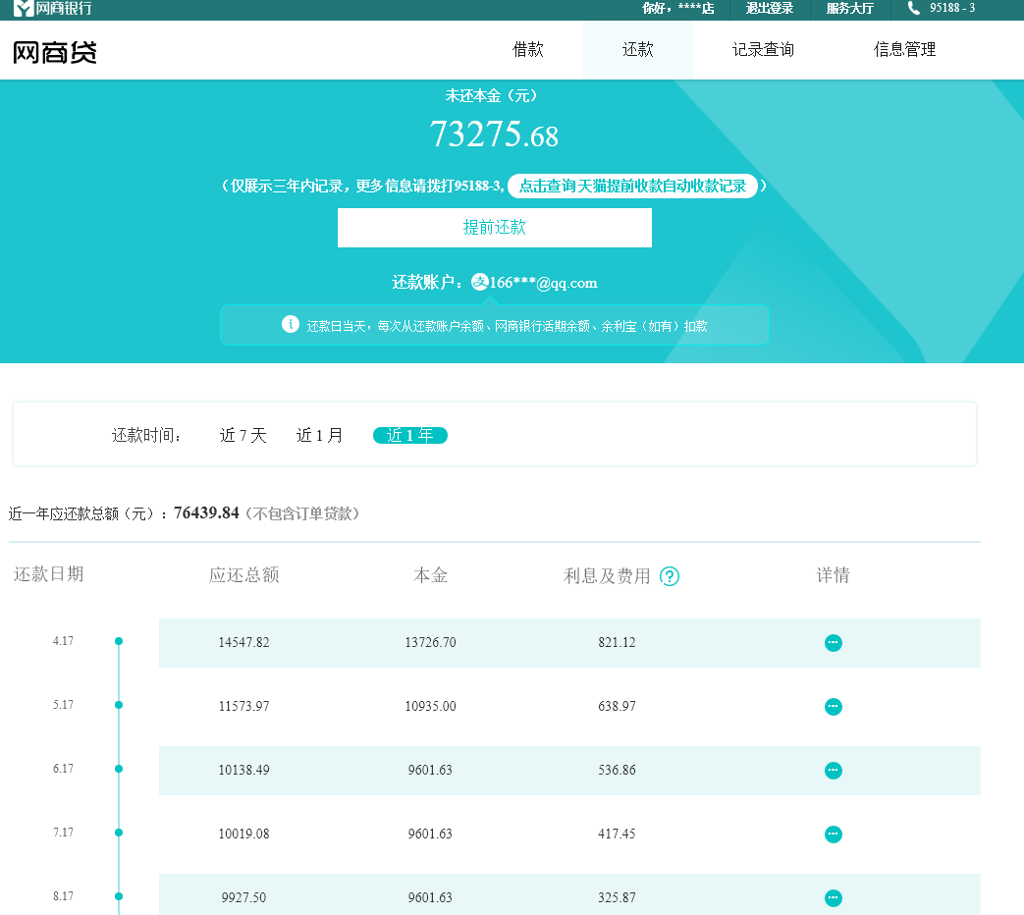This screenshot has height=915, width=1024.
Task: Click the yearly total 76439.84
Action: click(x=206, y=513)
